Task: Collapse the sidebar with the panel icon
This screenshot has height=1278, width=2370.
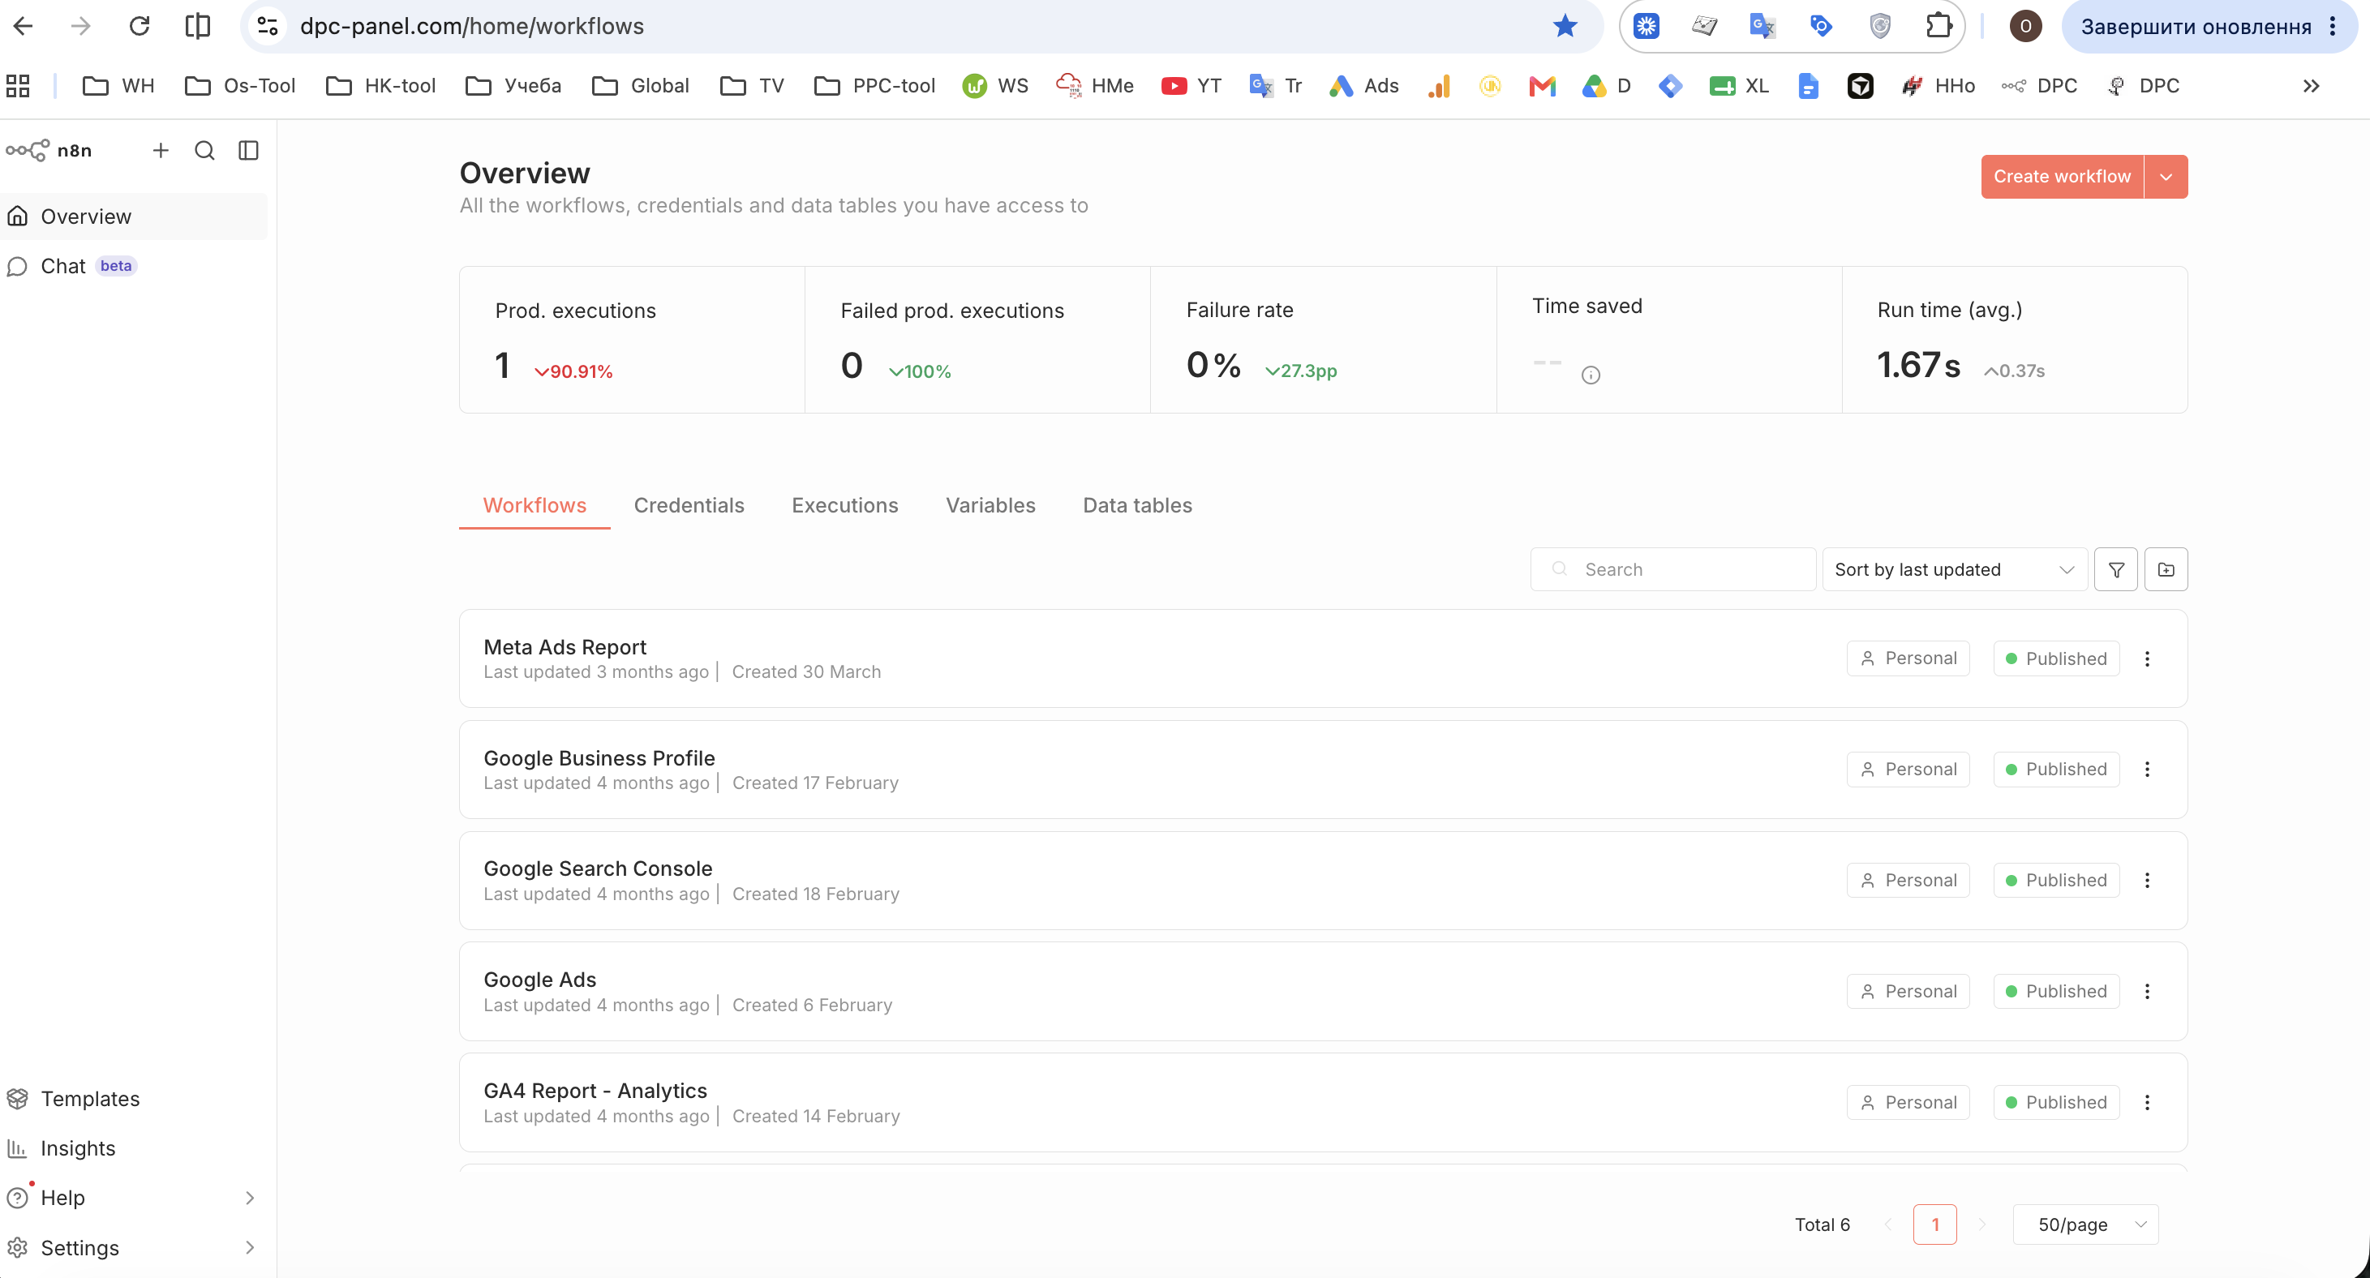Action: pyautogui.click(x=248, y=150)
